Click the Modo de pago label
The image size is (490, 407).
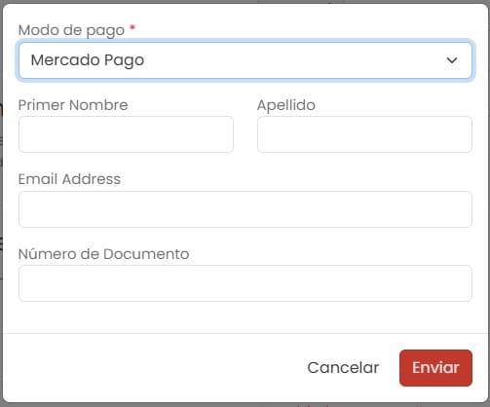click(71, 30)
